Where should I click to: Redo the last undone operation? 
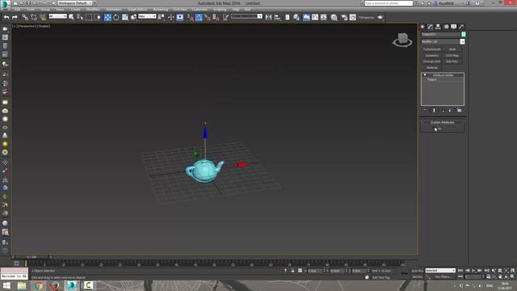coord(15,17)
